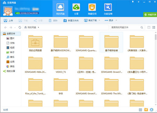Filter by BT 种子 in the sidebar

10,52
